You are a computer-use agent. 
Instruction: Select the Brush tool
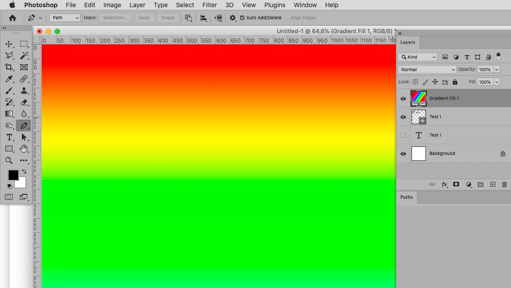coord(9,90)
